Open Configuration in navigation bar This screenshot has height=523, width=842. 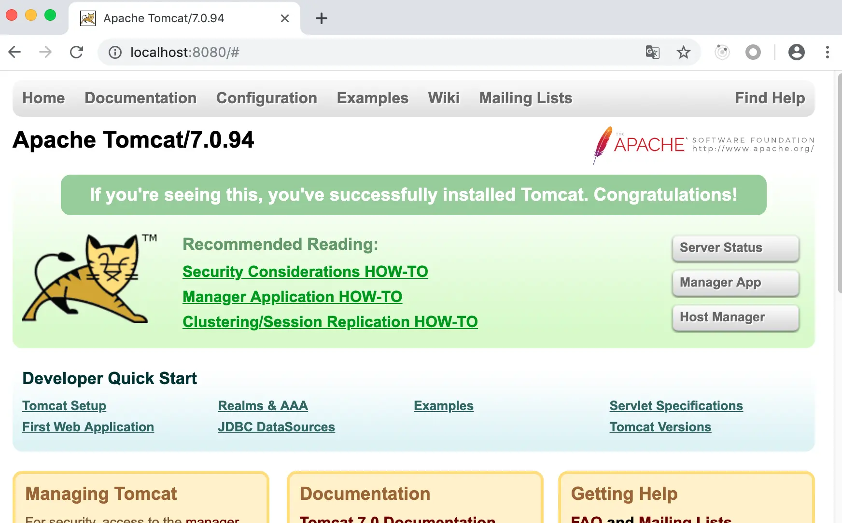(267, 98)
